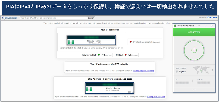The image size is (219, 102).
Task: Click the green IPv4 browser default dot
Action: point(99,55)
